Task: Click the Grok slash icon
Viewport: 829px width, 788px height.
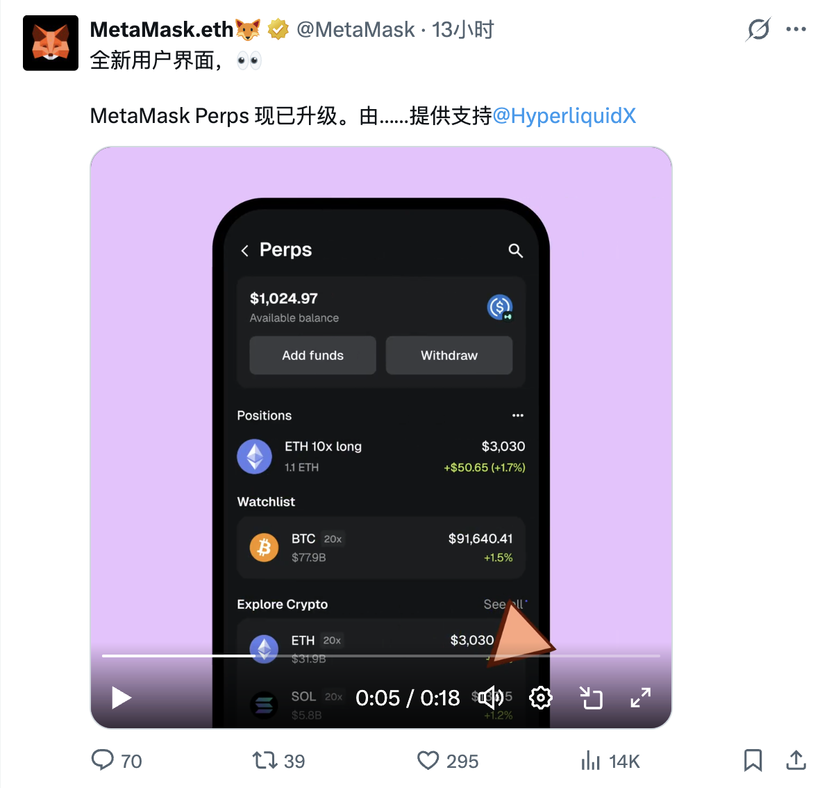Action: 758,29
